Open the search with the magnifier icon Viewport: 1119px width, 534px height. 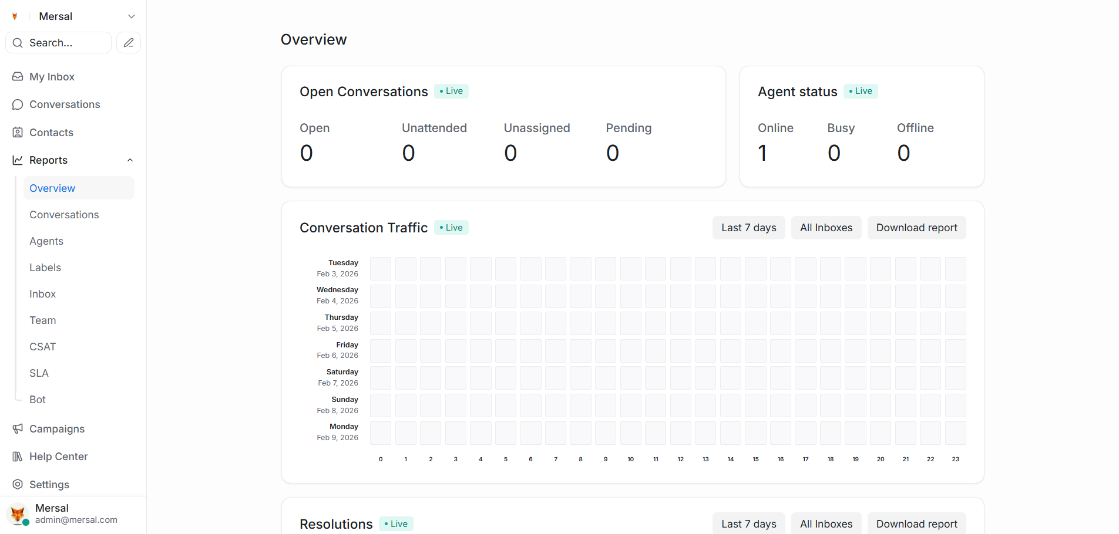pos(18,42)
